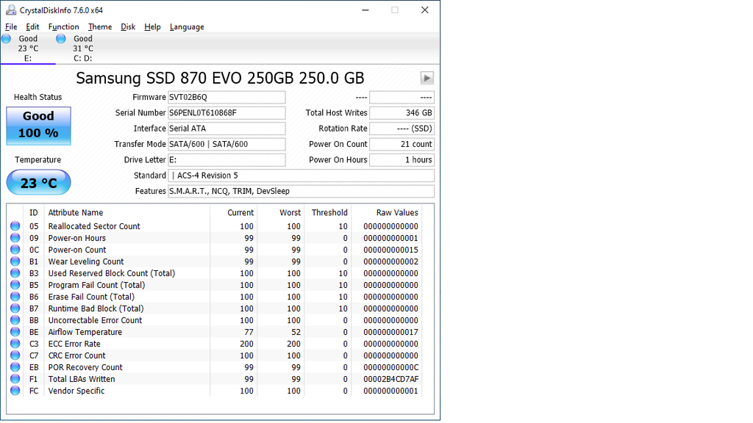Image resolution: width=753 pixels, height=423 pixels.
Task: Click status orb next to ECC Error Rate
Action: pyautogui.click(x=15, y=344)
